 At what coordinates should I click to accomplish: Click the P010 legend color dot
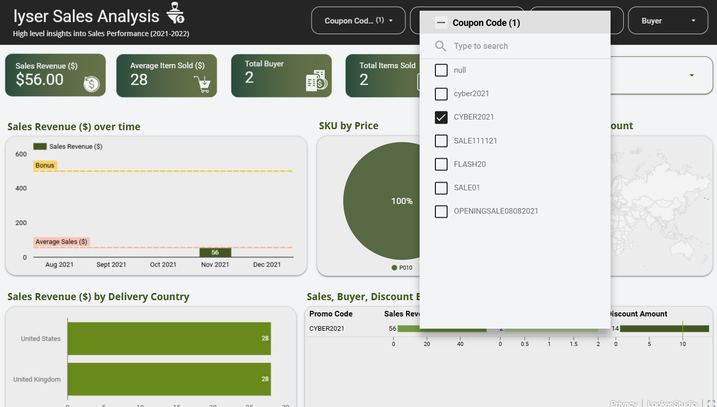tap(394, 268)
